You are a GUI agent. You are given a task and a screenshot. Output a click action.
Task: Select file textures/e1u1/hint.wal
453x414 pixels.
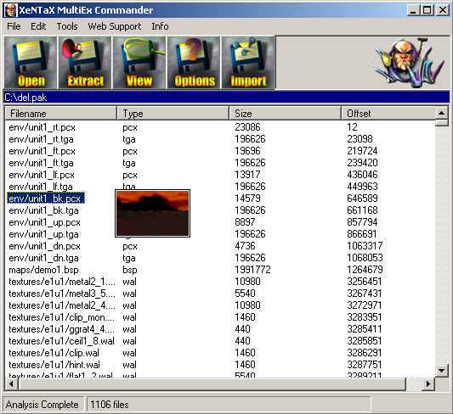(54, 365)
